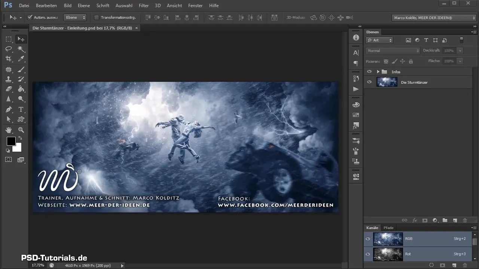Select the Crop tool
The height and width of the screenshot is (269, 479).
[8, 59]
